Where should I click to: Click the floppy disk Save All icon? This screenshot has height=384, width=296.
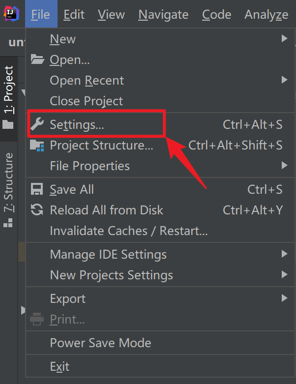click(37, 189)
